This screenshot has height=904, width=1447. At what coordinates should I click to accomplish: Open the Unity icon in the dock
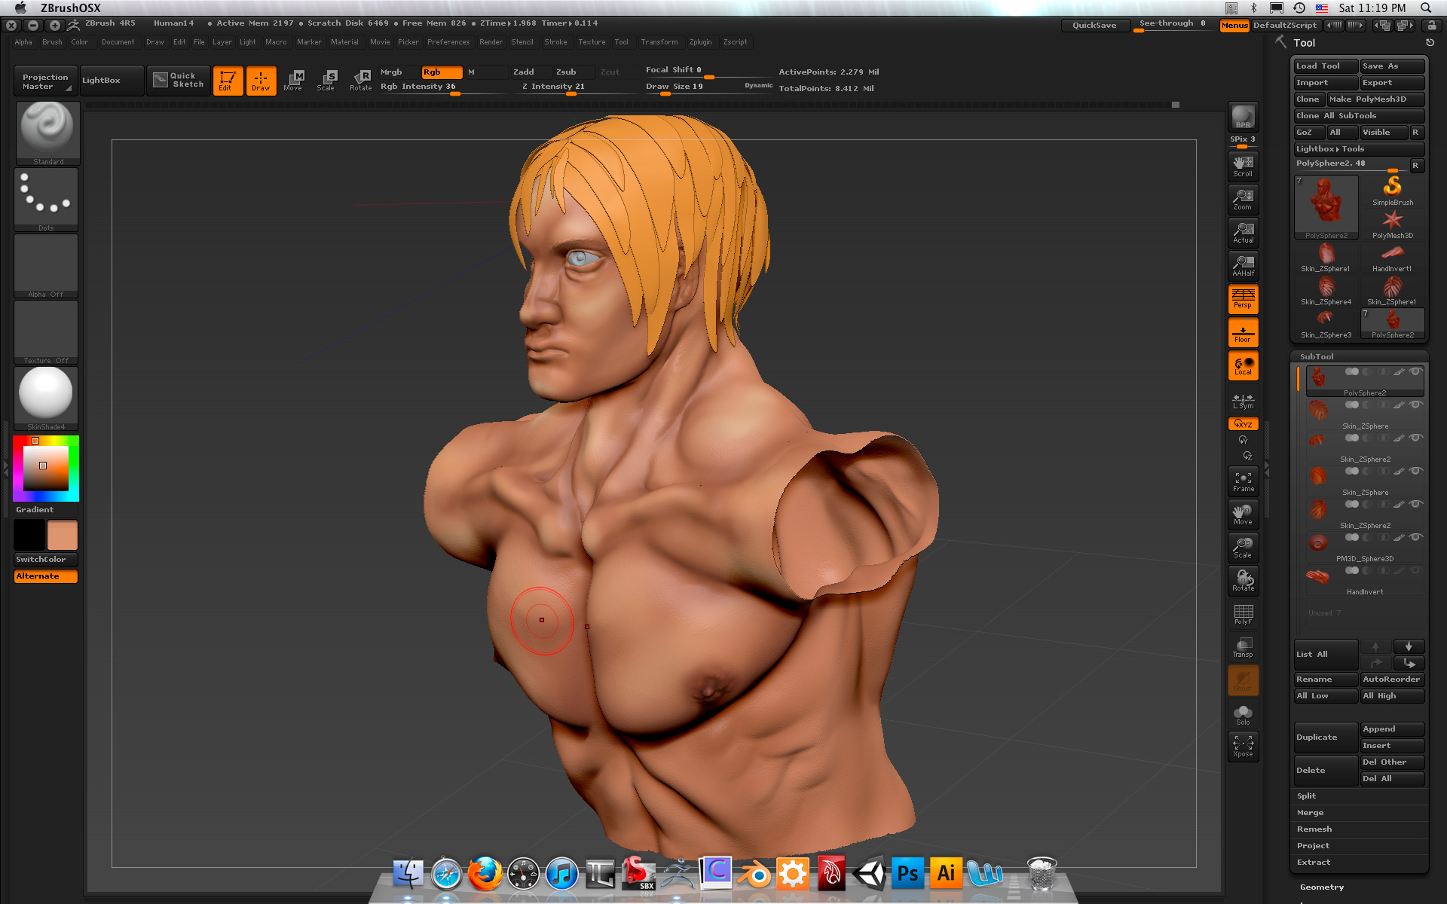tap(869, 874)
